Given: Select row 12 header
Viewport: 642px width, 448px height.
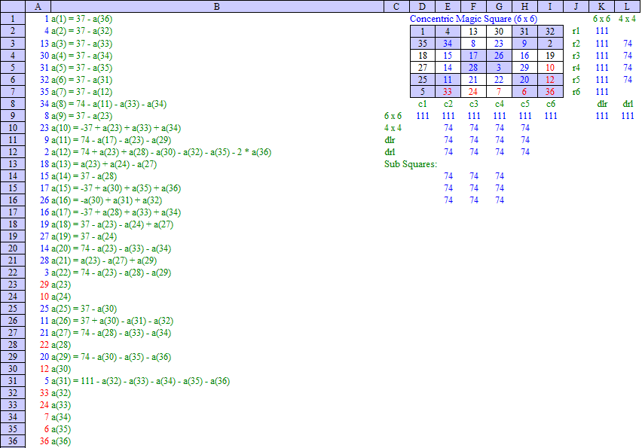Looking at the screenshot, I should click(13, 152).
